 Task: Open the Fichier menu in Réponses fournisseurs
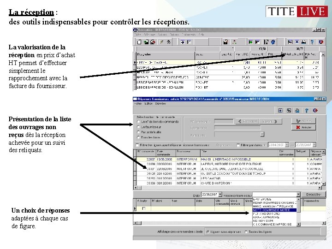click(138, 104)
